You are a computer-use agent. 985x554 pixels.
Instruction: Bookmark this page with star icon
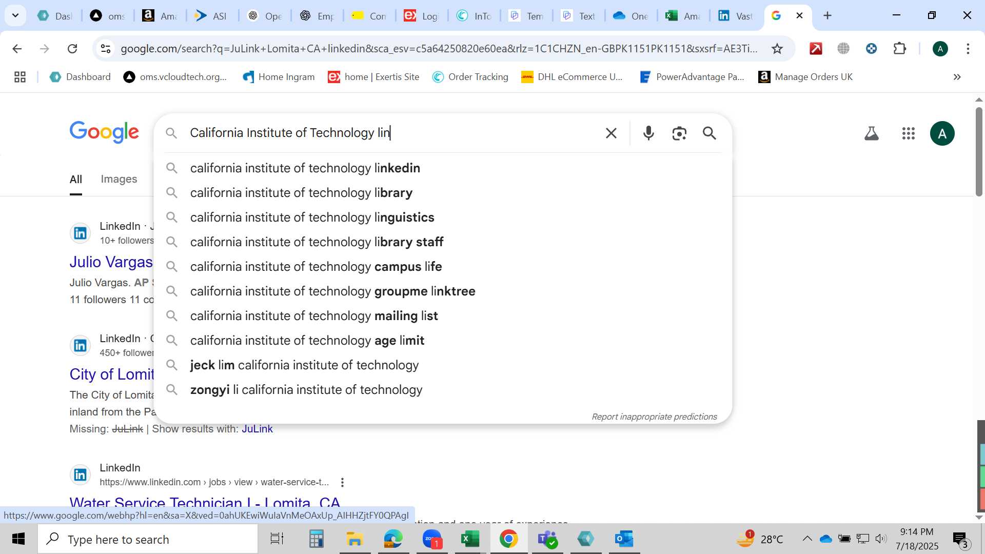(777, 49)
